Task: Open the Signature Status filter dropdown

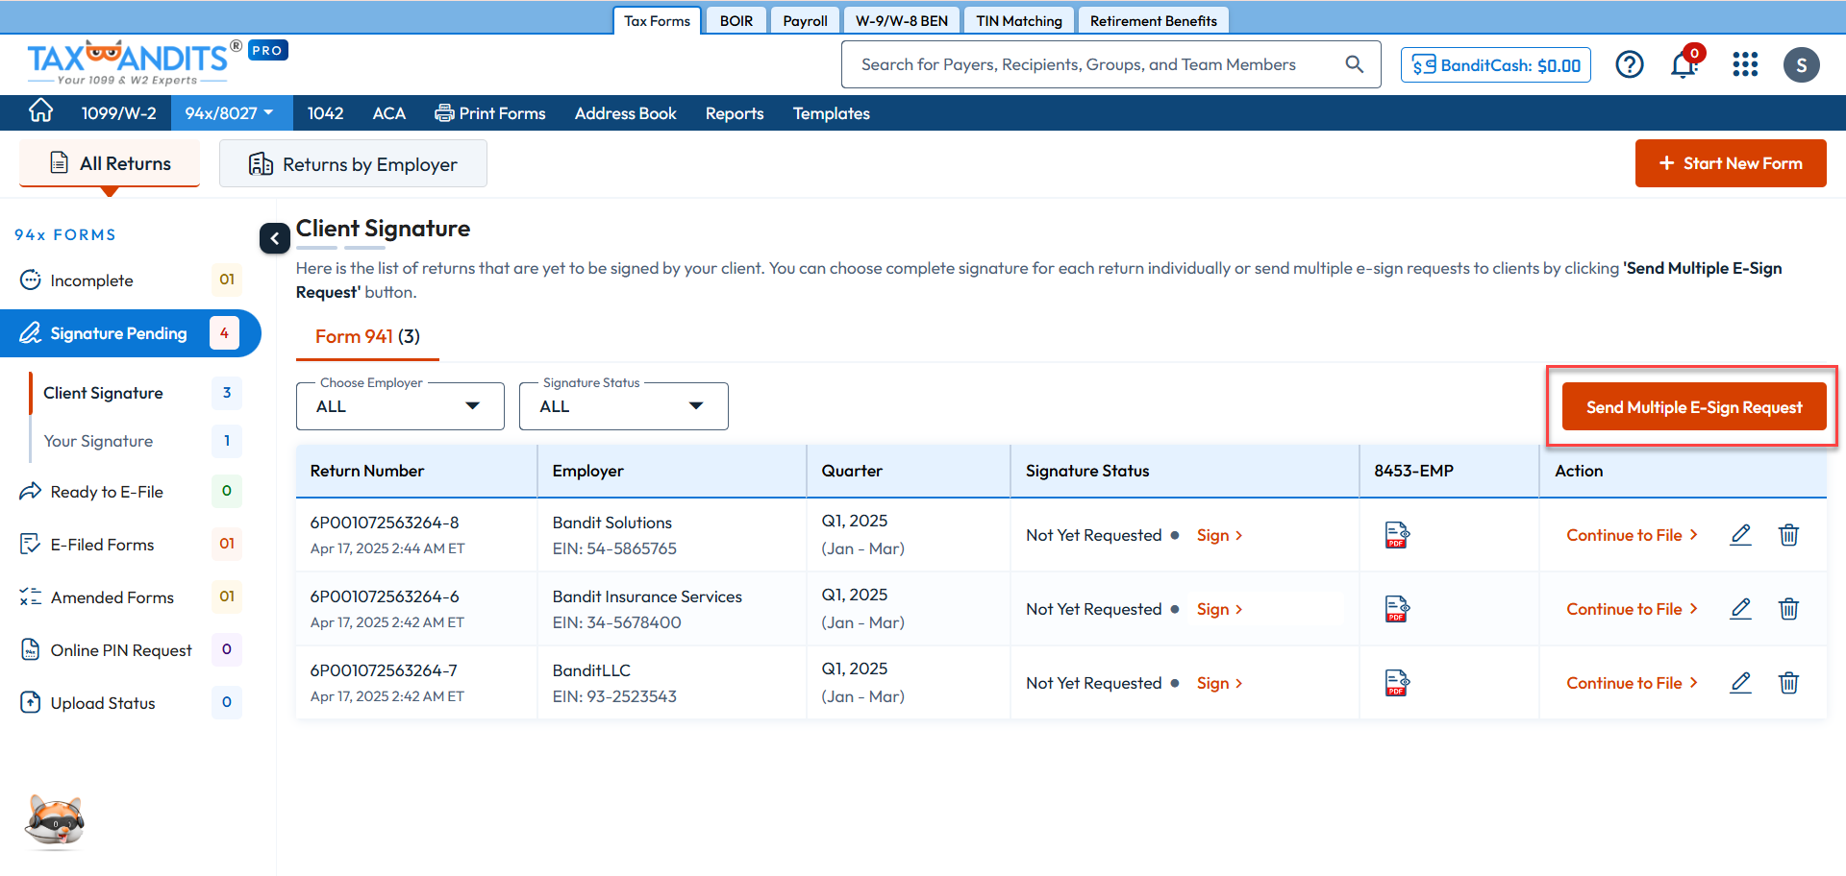Action: pyautogui.click(x=623, y=406)
